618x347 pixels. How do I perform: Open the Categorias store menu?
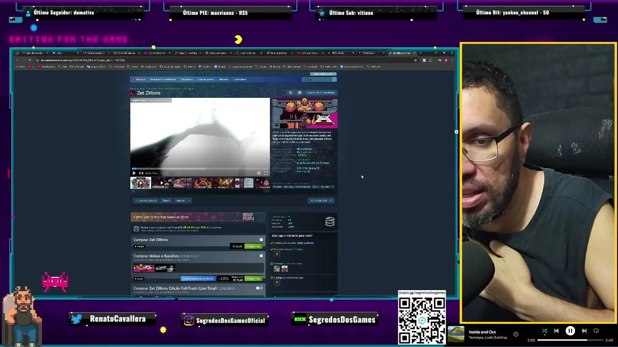click(187, 80)
